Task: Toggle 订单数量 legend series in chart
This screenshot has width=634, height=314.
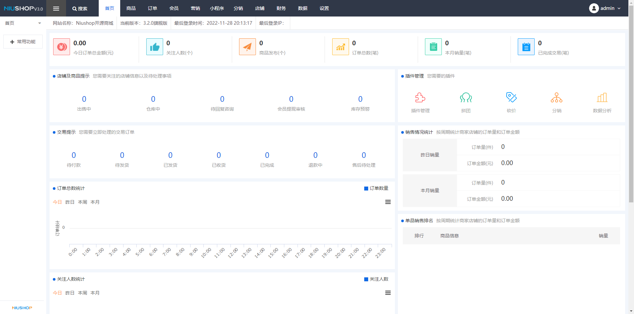Action: pyautogui.click(x=376, y=189)
